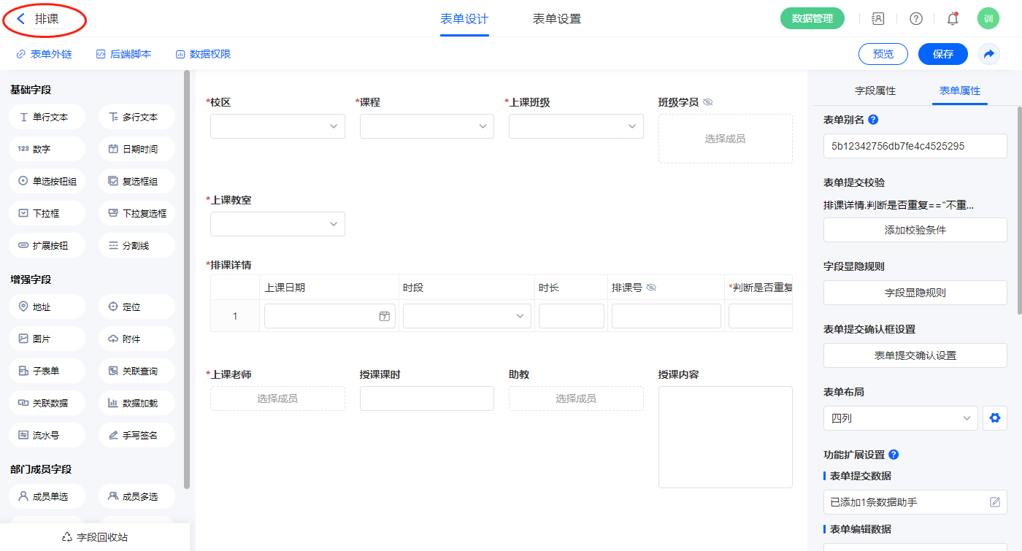Viewport: 1022px width, 551px height.
Task: Open 表单布局 gear settings
Action: 994,418
